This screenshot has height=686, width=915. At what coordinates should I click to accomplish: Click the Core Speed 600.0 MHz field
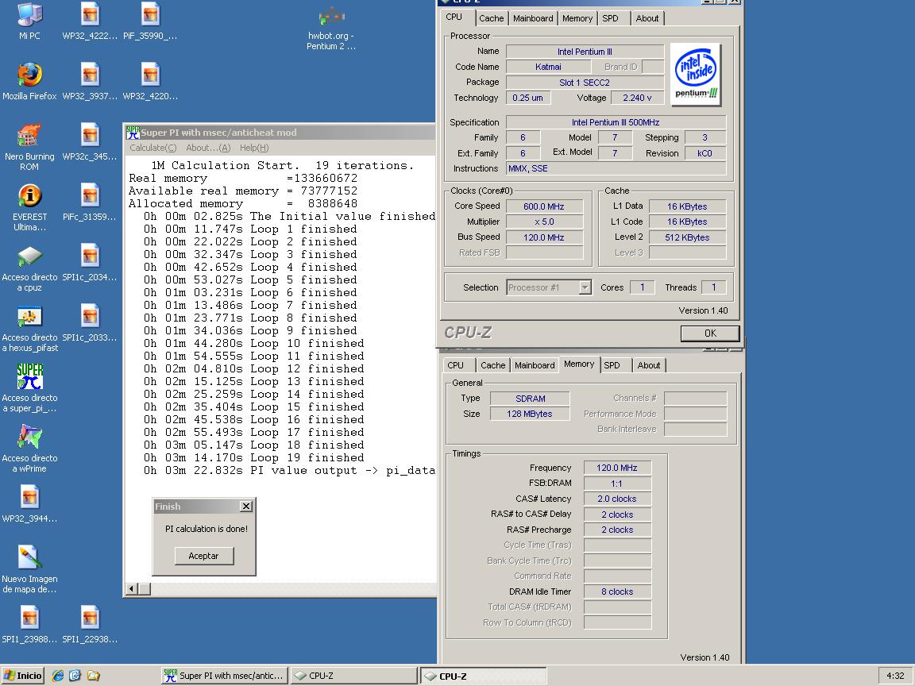pyautogui.click(x=544, y=206)
